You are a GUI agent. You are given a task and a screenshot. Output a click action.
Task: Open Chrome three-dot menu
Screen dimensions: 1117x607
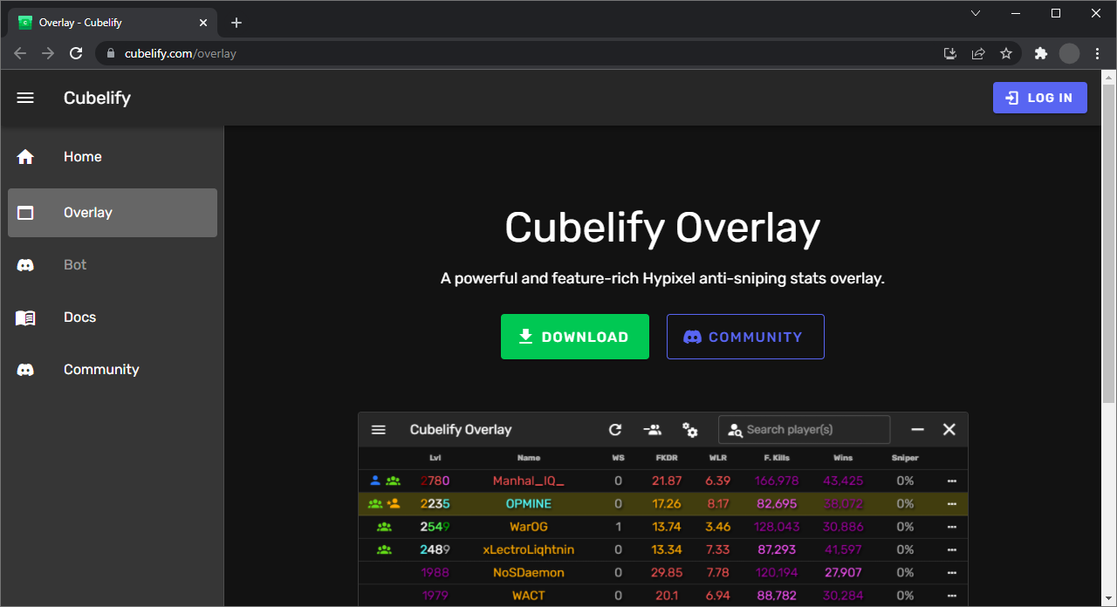pos(1097,53)
